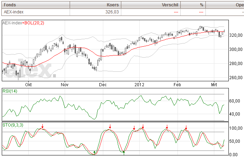
Task: Click the 2012 year label on axis
Action: [x=139, y=84]
